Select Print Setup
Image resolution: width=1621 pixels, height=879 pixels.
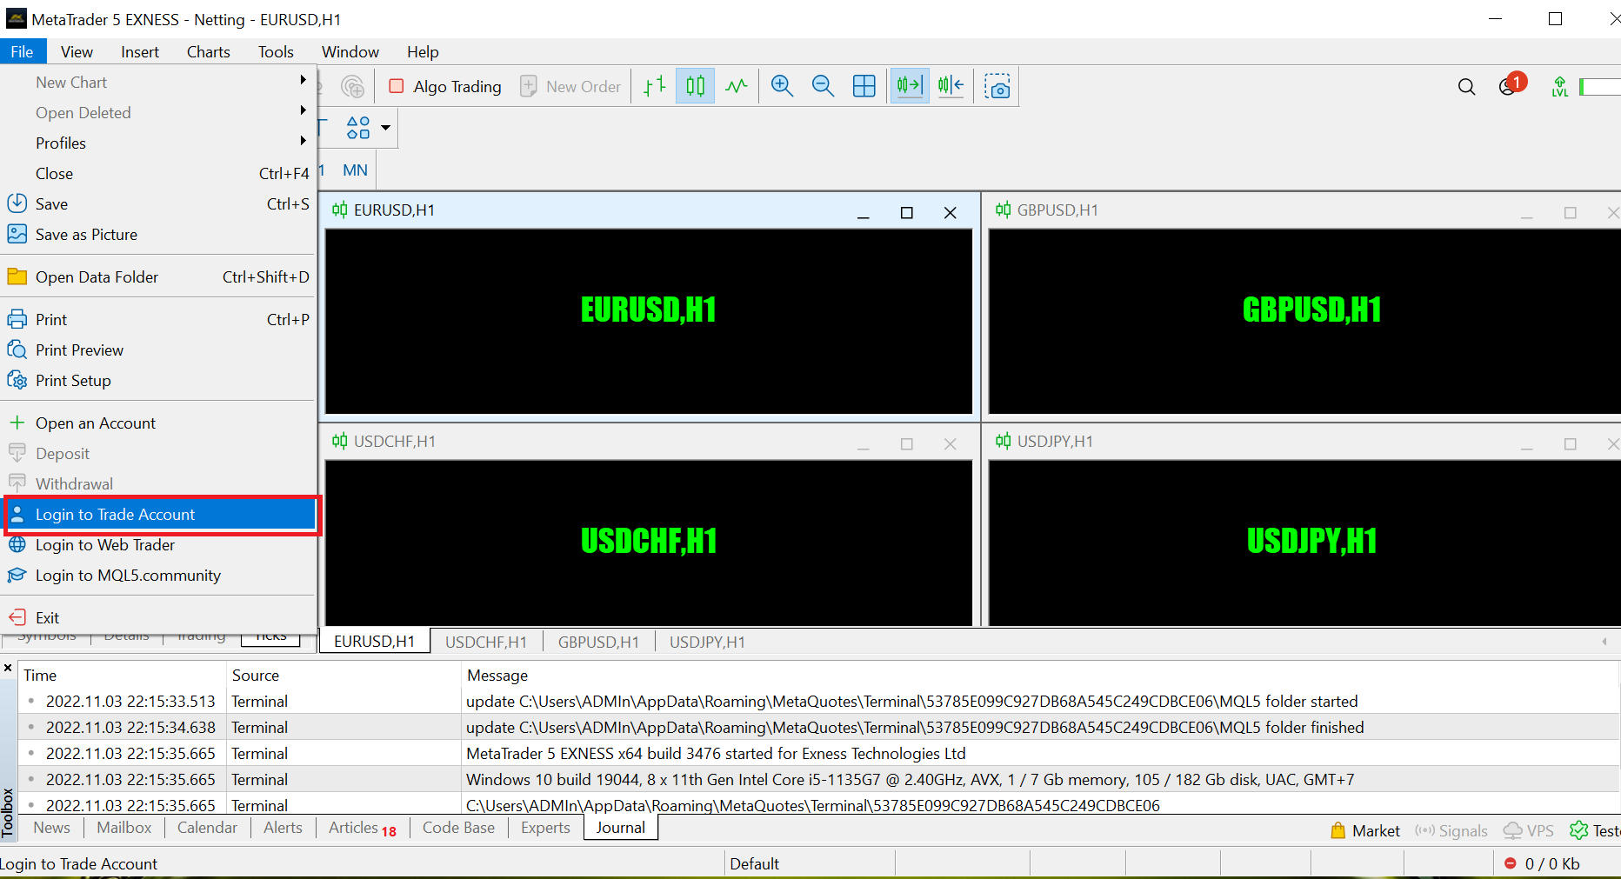pyautogui.click(x=158, y=380)
